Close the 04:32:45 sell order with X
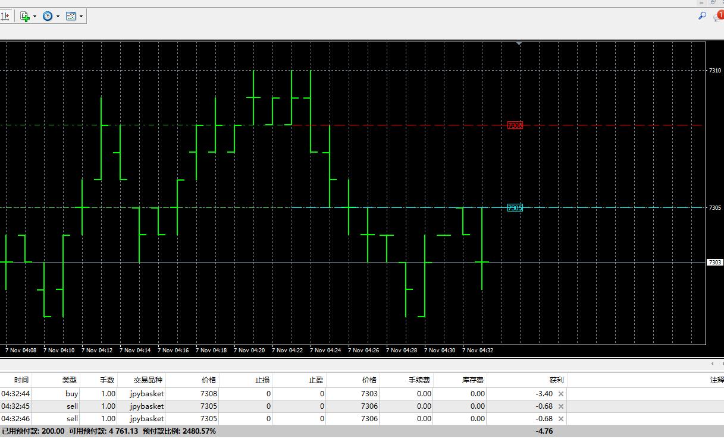The height and width of the screenshot is (442, 724). coord(561,406)
